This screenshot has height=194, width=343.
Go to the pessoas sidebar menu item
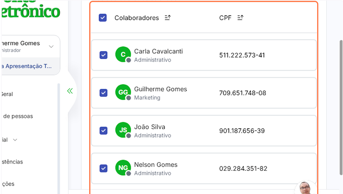[17, 116]
